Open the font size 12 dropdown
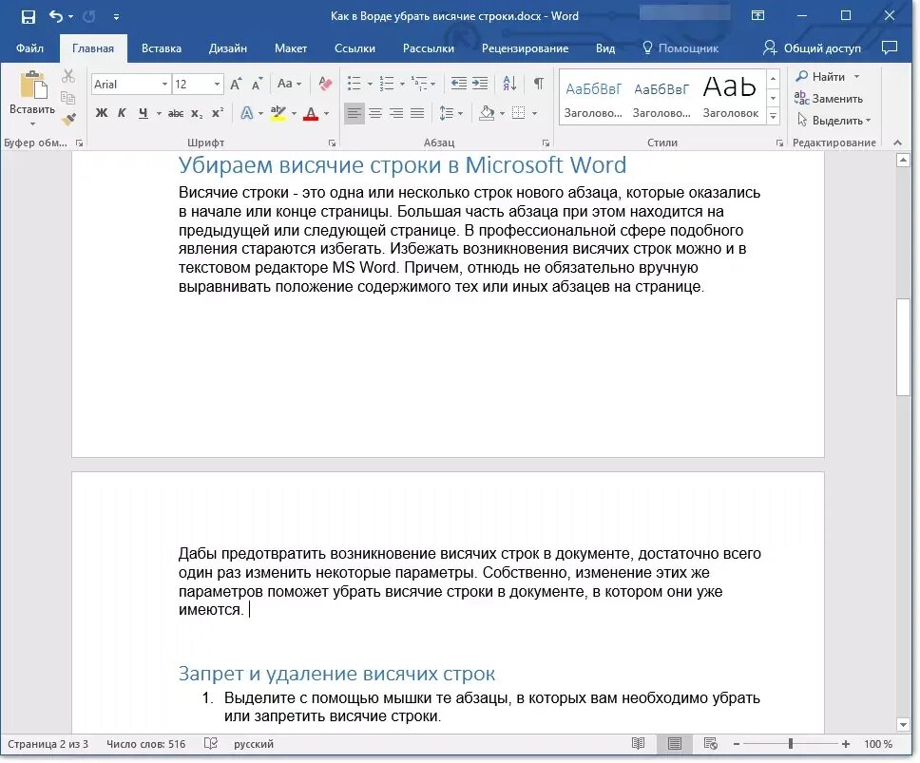The image size is (920, 763). click(x=217, y=85)
